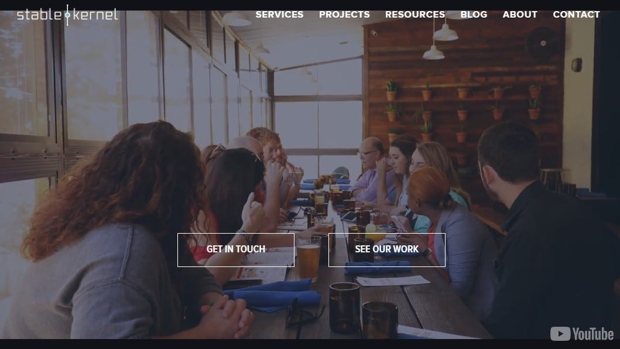620x349 pixels.
Task: Click the word "stable" in the logo
Action: pyautogui.click(x=40, y=15)
